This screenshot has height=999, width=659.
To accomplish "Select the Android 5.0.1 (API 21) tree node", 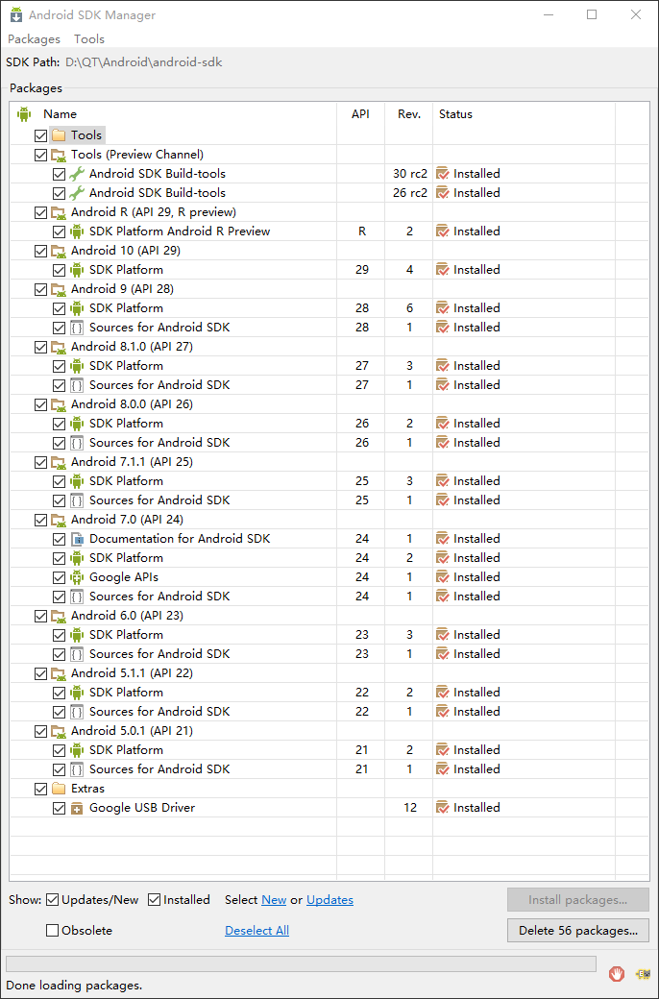I will [x=132, y=731].
